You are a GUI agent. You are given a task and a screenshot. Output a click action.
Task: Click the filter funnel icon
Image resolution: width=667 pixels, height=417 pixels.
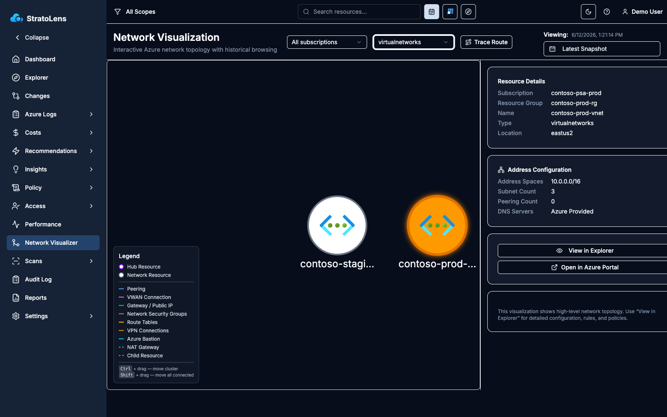click(118, 12)
